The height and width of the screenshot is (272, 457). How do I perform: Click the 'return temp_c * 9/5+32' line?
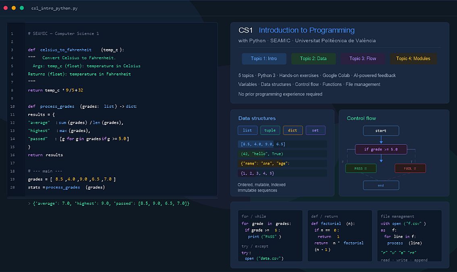(x=55, y=90)
